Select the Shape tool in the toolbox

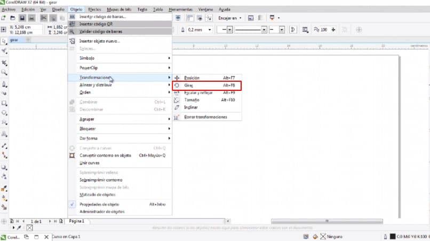4,51
